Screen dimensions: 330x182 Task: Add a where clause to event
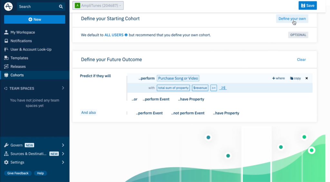coord(278,78)
